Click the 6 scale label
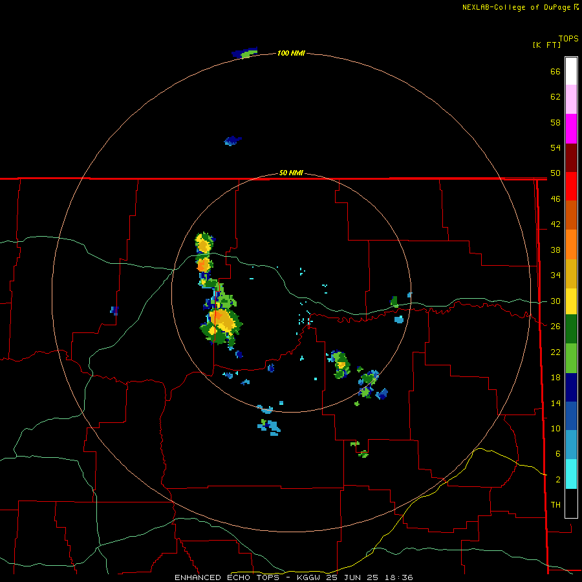582x582 pixels. (x=557, y=454)
